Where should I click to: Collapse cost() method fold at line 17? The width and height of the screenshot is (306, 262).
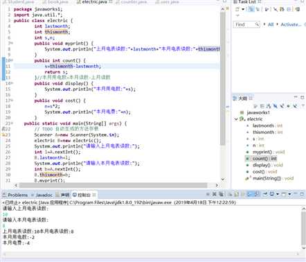[12, 101]
